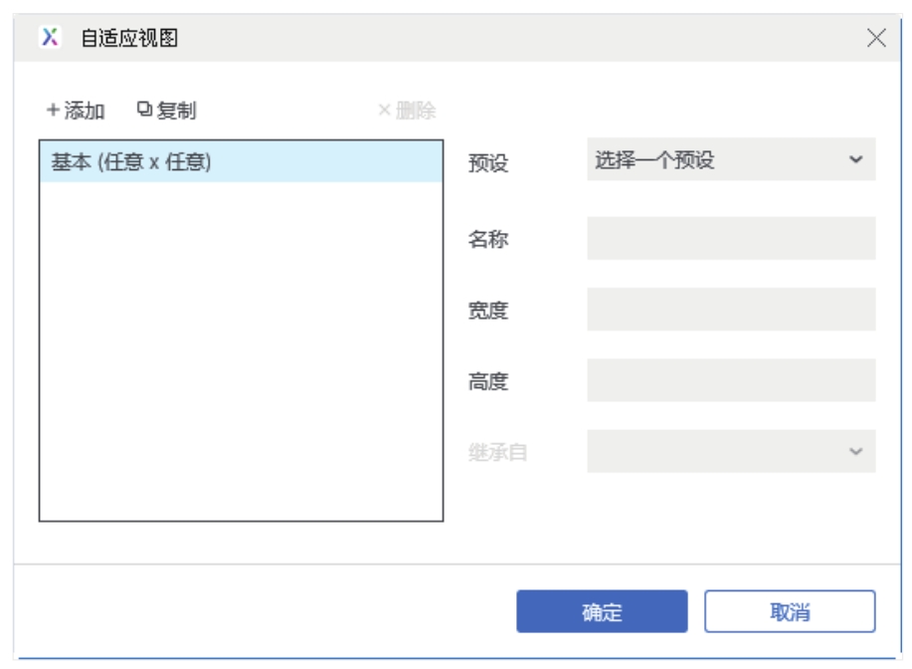Click the greyed-out 删除 delete button

coord(407,111)
